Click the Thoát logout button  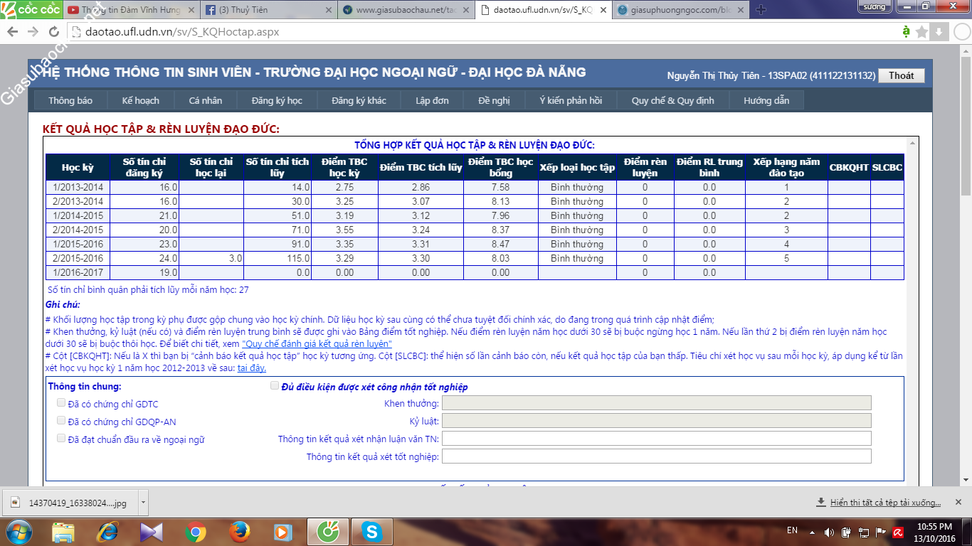click(x=901, y=75)
